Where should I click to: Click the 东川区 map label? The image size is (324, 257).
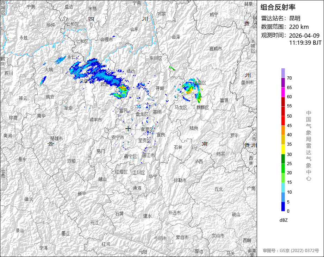click(156, 58)
